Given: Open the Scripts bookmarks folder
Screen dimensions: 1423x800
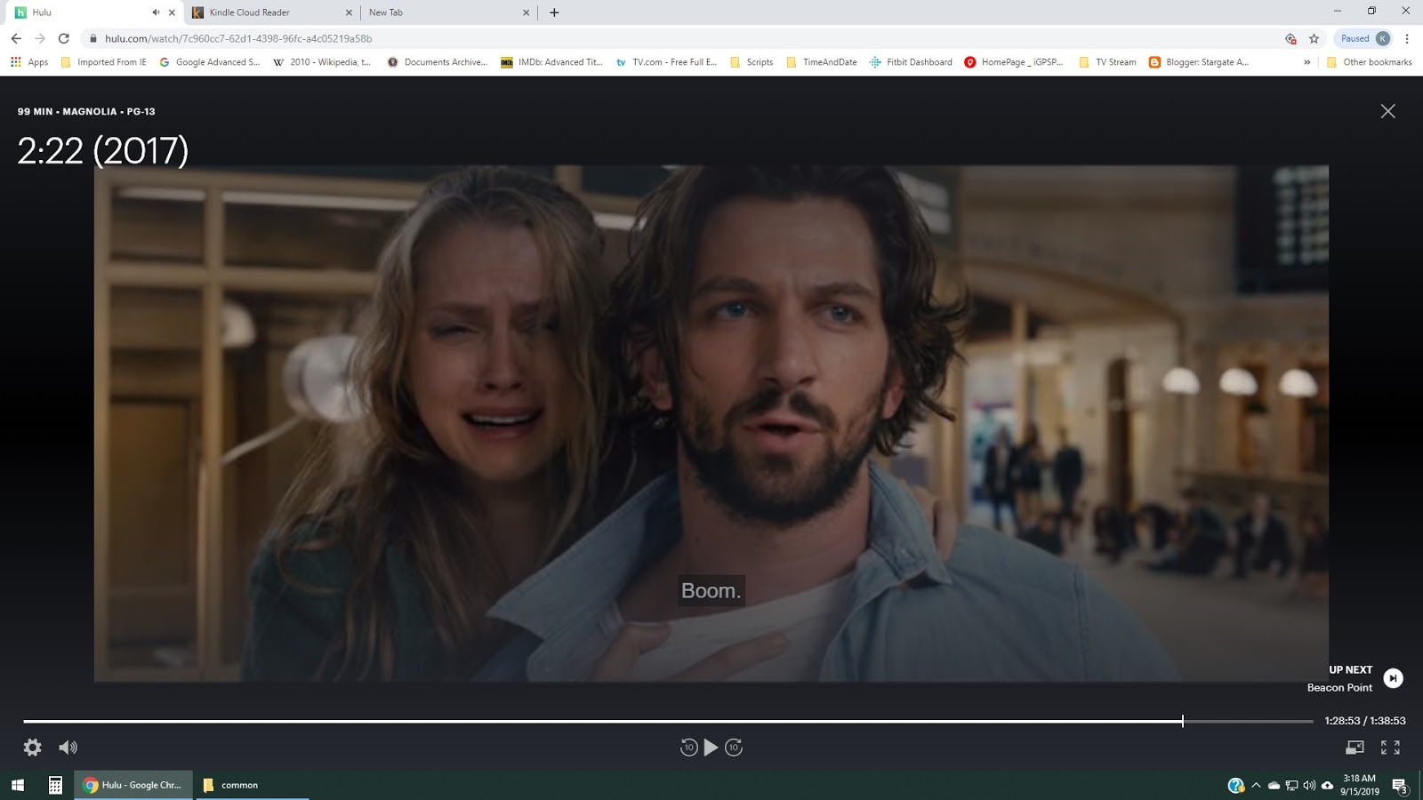Looking at the screenshot, I should [752, 62].
